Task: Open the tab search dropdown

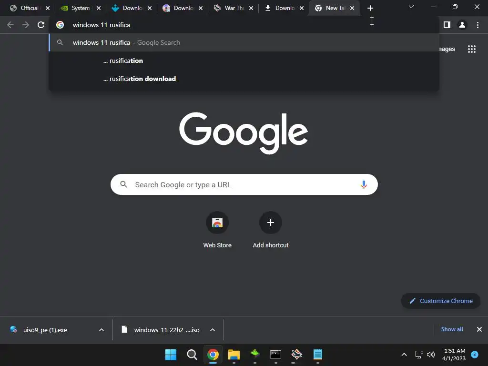Action: tap(411, 7)
